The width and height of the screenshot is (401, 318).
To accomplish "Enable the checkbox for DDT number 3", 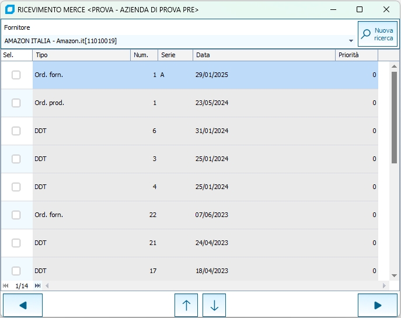I will pyautogui.click(x=16, y=159).
